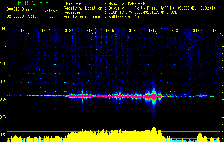This screenshot has height=142, width=224.
Task: Click the 1912 time marker
Action: click(x=46, y=31)
